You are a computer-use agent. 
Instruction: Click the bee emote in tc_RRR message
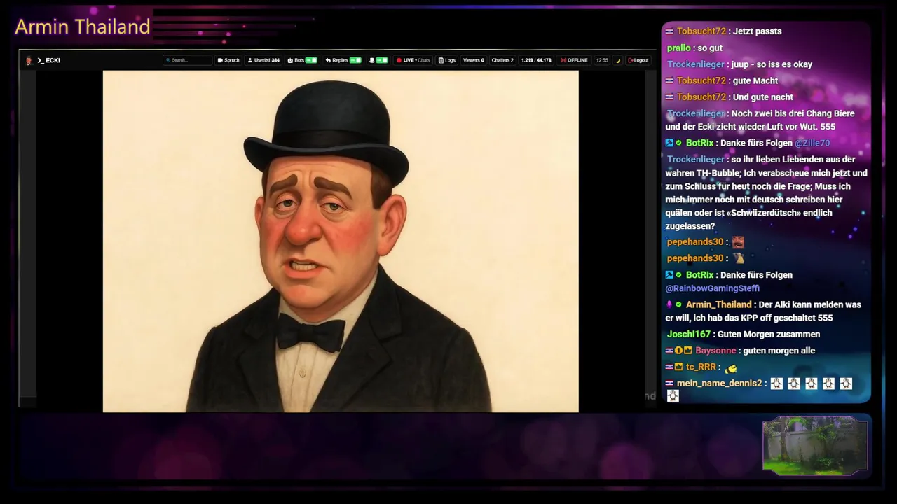click(732, 368)
